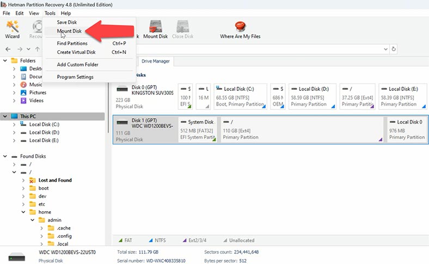
Task: Click the Unallocated legend entry
Action: [x=239, y=241]
